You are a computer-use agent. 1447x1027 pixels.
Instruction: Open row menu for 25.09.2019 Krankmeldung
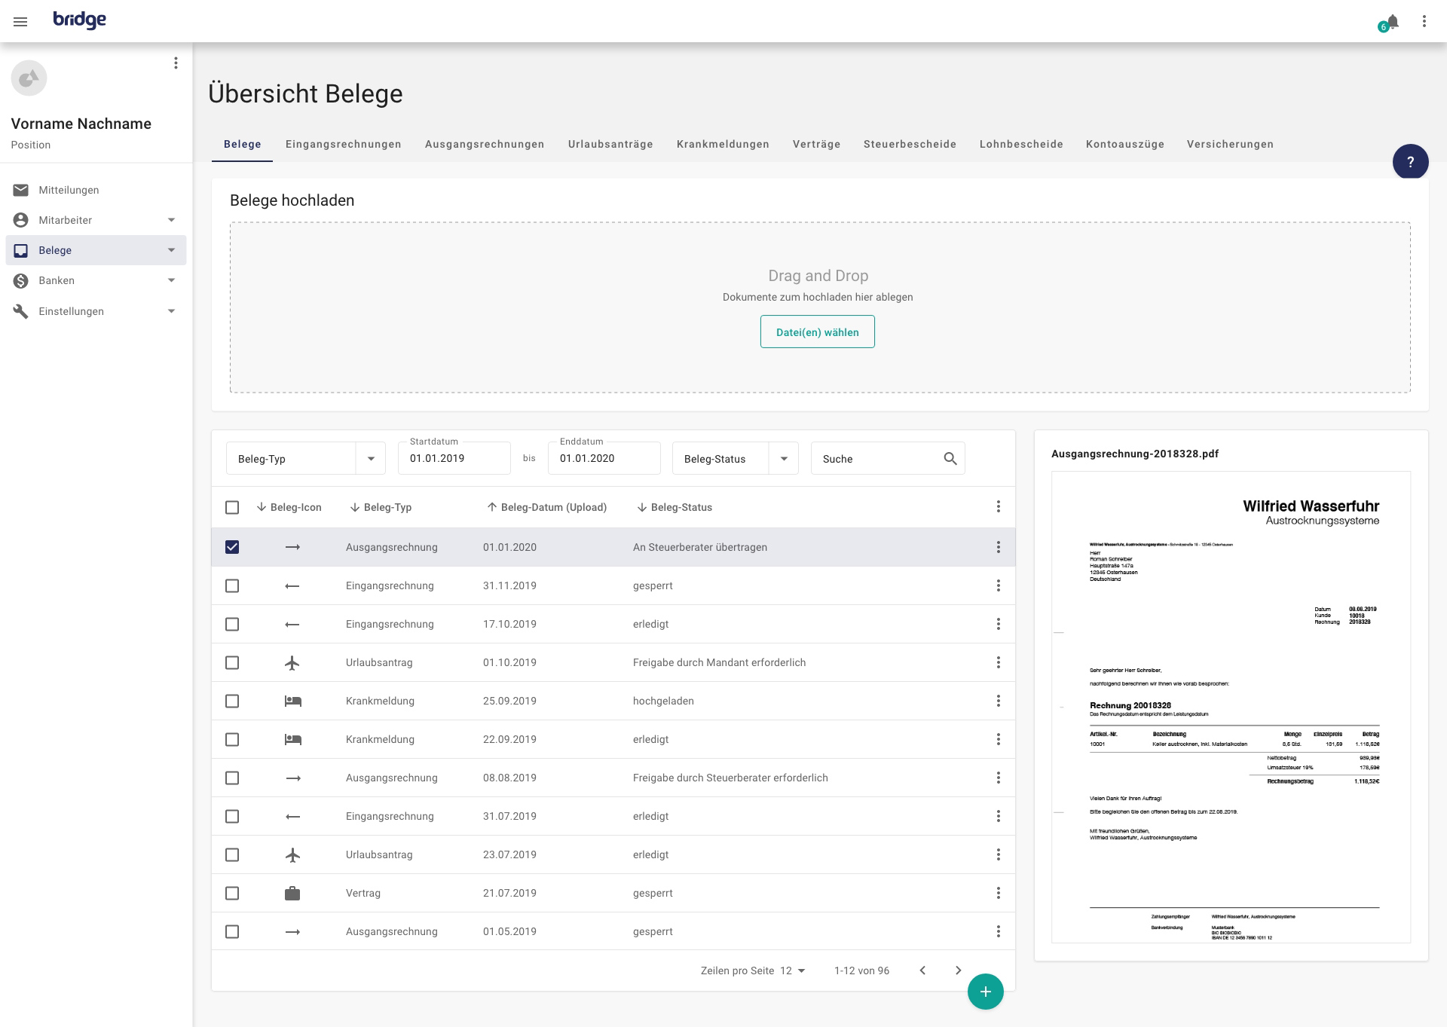(998, 701)
